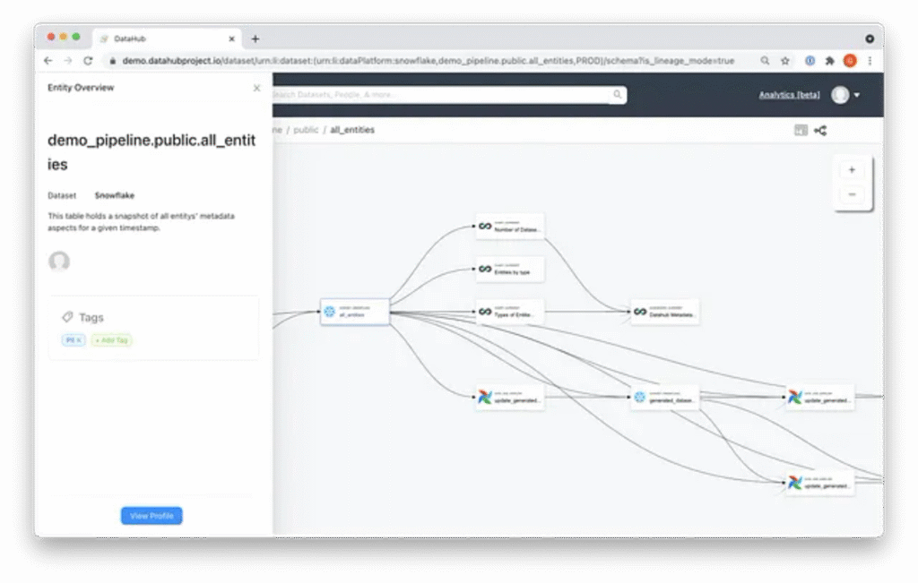Select the 'Number of Datase...' chart node
This screenshot has width=918, height=583.
point(509,227)
